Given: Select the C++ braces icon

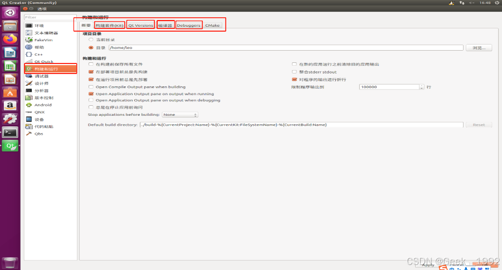Looking at the screenshot, I should pos(29,55).
